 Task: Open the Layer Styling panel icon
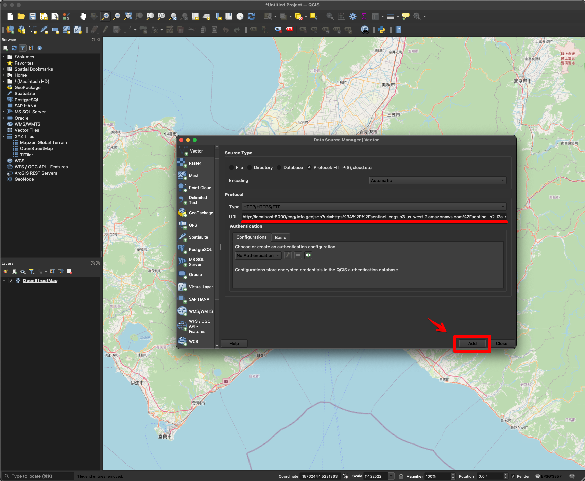click(x=6, y=271)
